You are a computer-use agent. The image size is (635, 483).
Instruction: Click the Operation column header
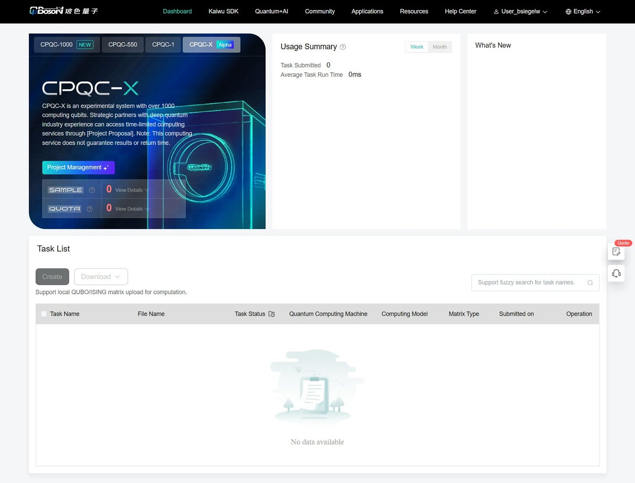pyautogui.click(x=579, y=314)
